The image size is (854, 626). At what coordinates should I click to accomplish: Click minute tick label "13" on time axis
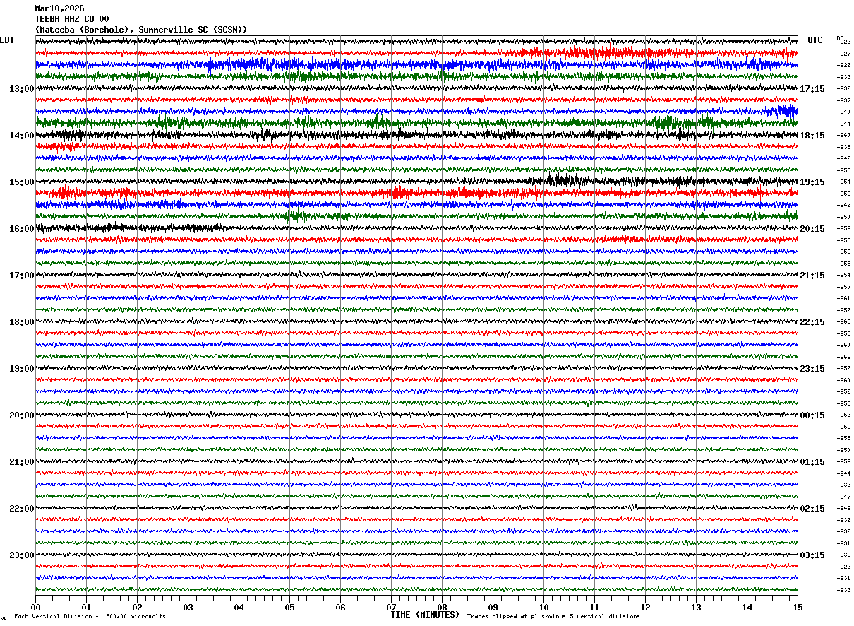[696, 608]
